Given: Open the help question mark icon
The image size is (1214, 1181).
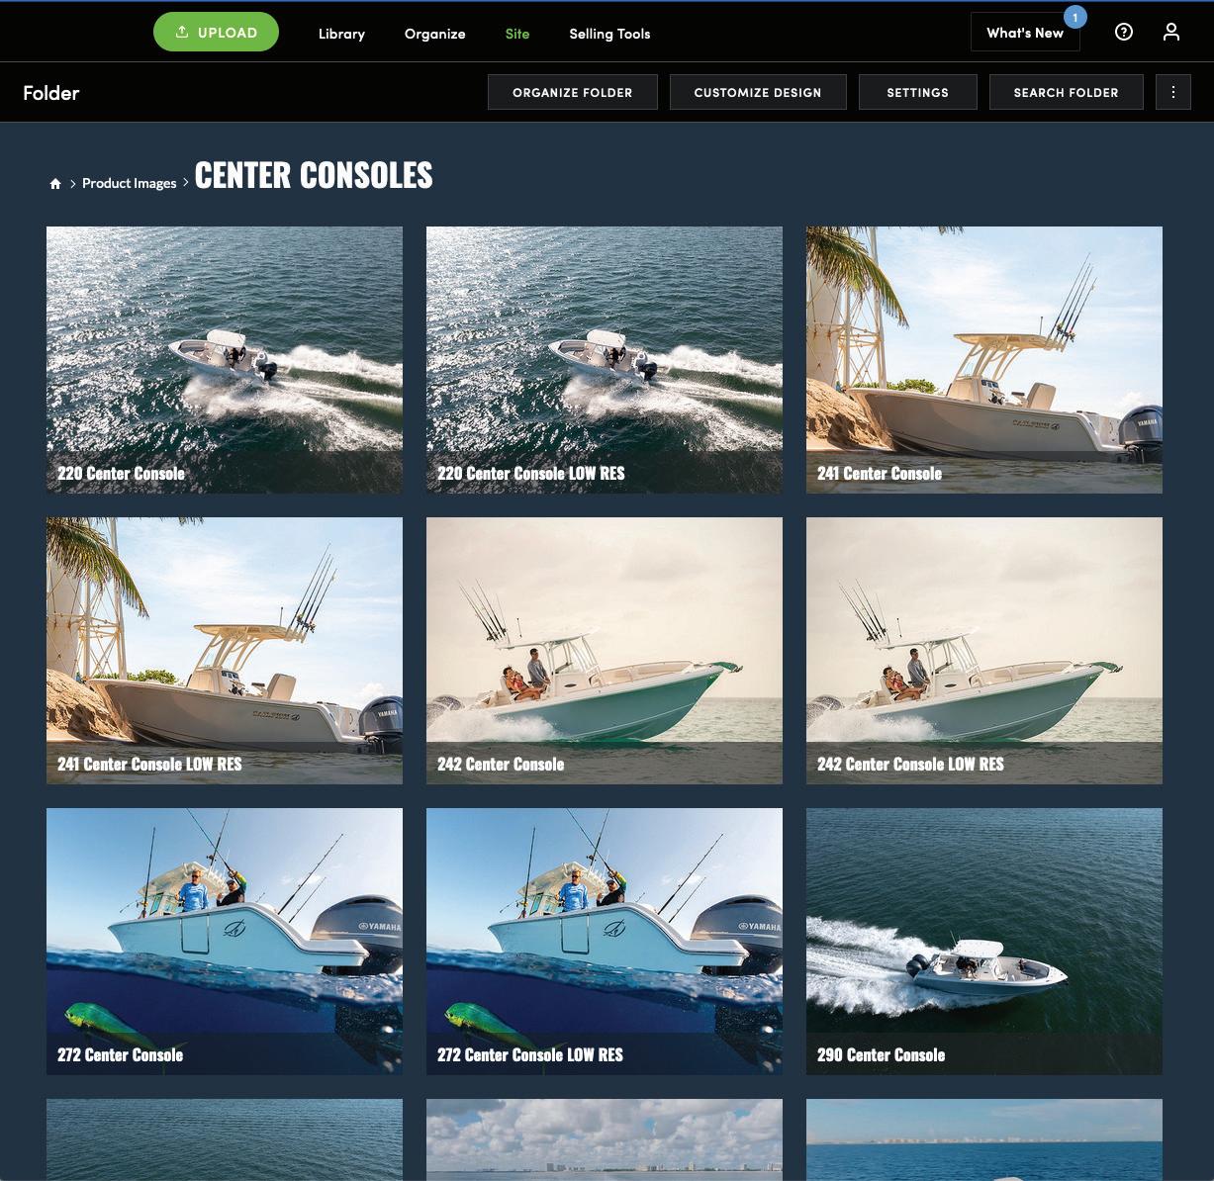Looking at the screenshot, I should pyautogui.click(x=1123, y=32).
